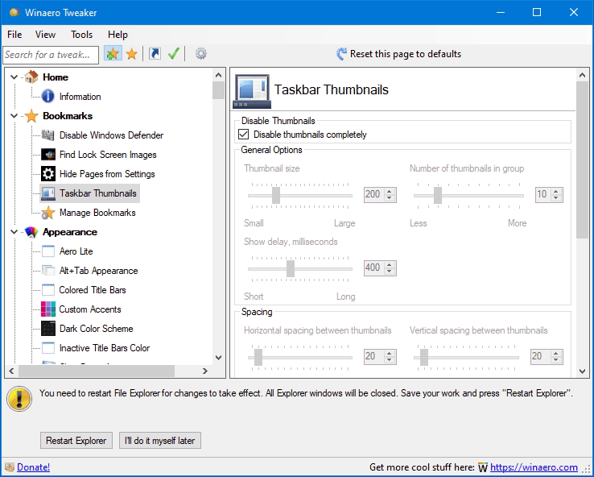Click right panel scroll down arrow
The width and height of the screenshot is (594, 477).
click(x=582, y=371)
